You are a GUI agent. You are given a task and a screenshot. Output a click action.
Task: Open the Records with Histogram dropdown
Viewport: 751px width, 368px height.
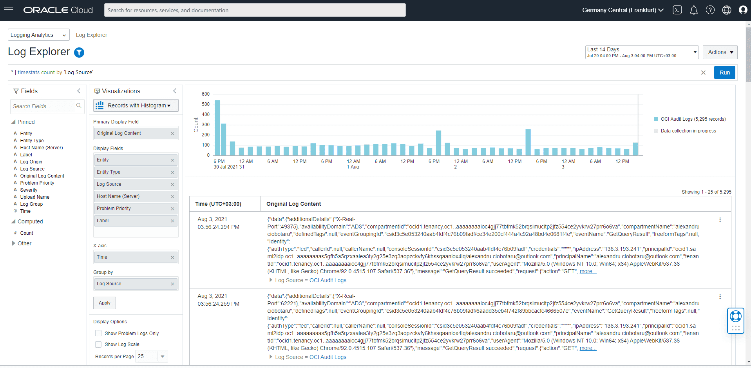pos(136,105)
